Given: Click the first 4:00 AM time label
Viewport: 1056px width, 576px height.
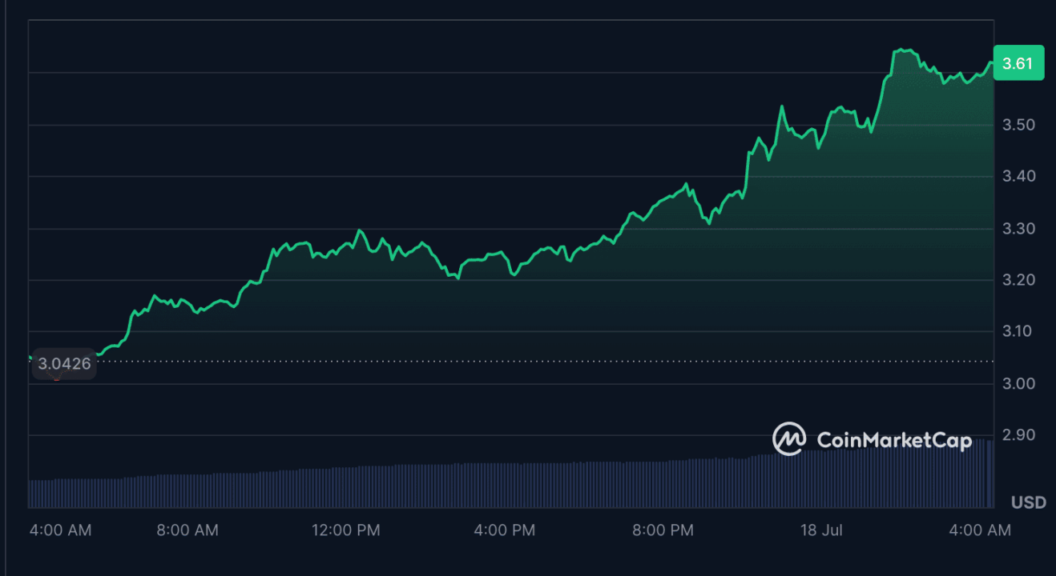Looking at the screenshot, I should pos(59,530).
